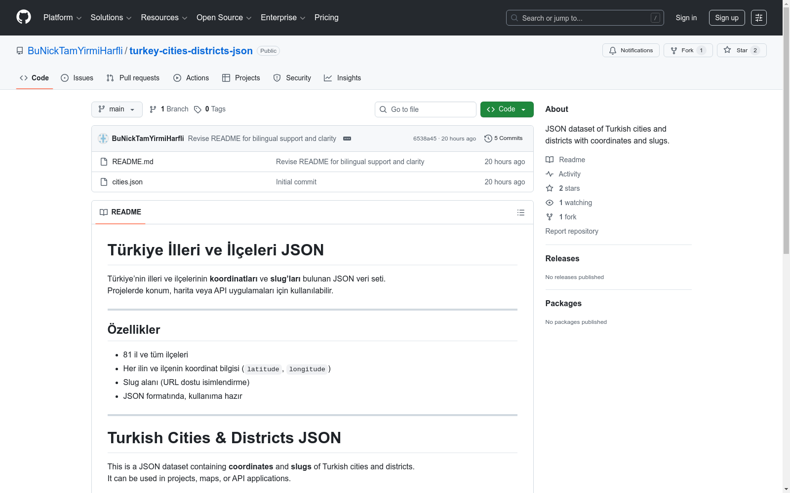This screenshot has height=493, width=790.
Task: Select the README tab in file viewer
Action: (120, 212)
